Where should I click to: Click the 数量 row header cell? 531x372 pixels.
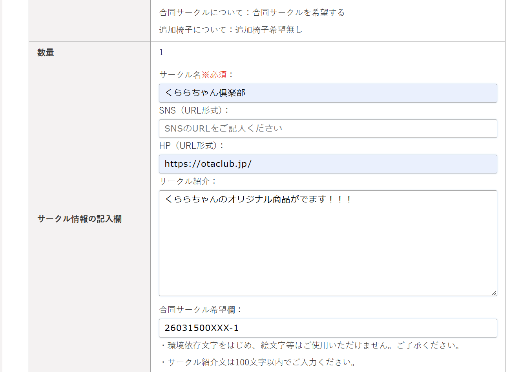point(46,52)
